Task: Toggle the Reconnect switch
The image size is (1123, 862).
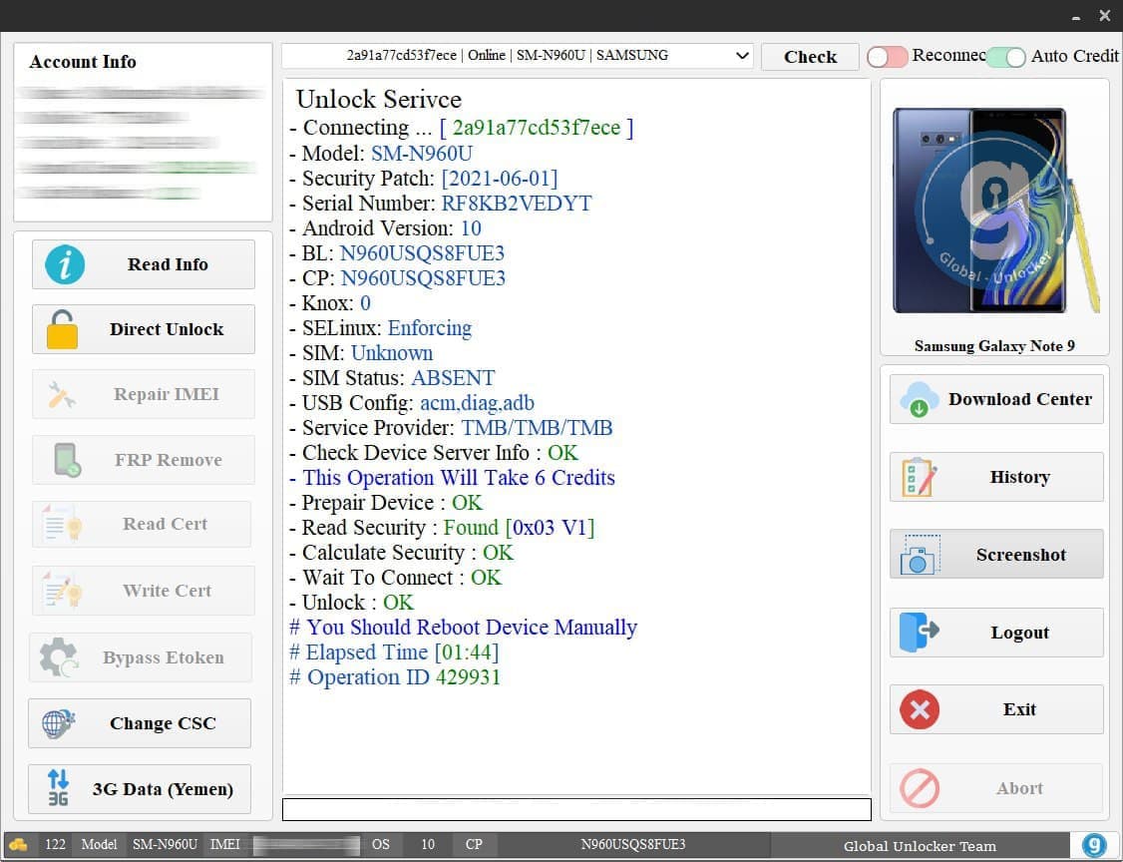Action: click(887, 57)
